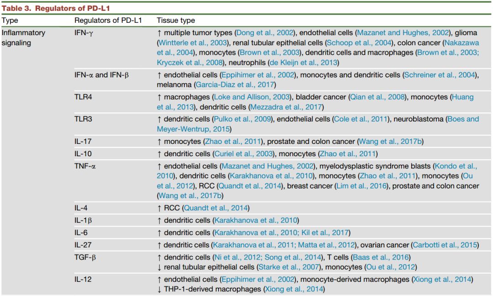Open Karakhanova et al., 2010 in TNF-α row
The height and width of the screenshot is (296, 493).
tap(271, 176)
